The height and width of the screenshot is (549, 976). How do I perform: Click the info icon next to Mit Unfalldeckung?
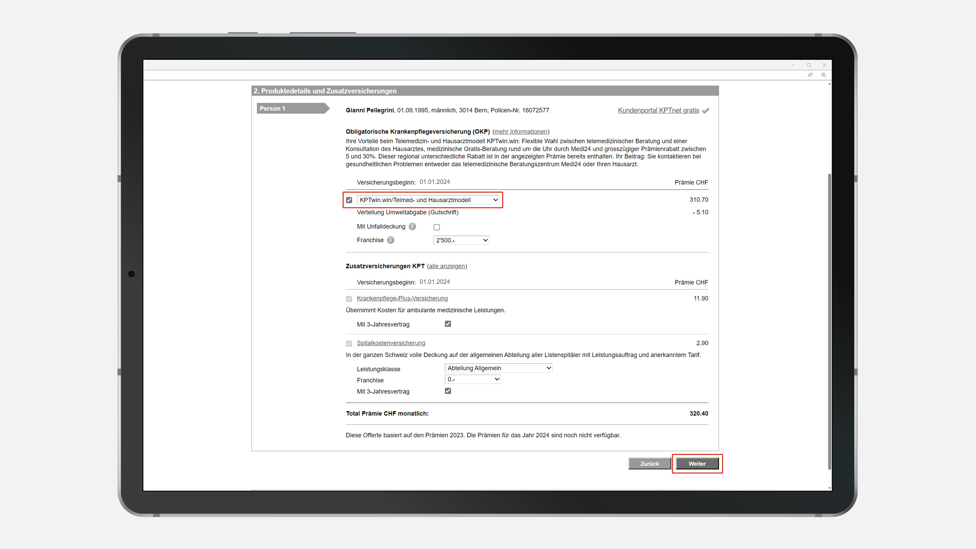click(412, 227)
